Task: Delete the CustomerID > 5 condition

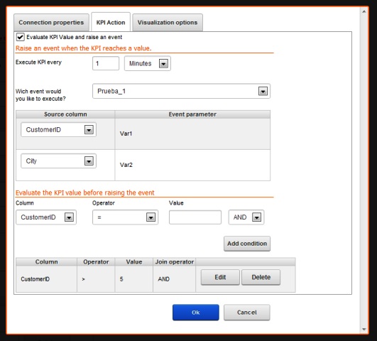Action: click(261, 277)
